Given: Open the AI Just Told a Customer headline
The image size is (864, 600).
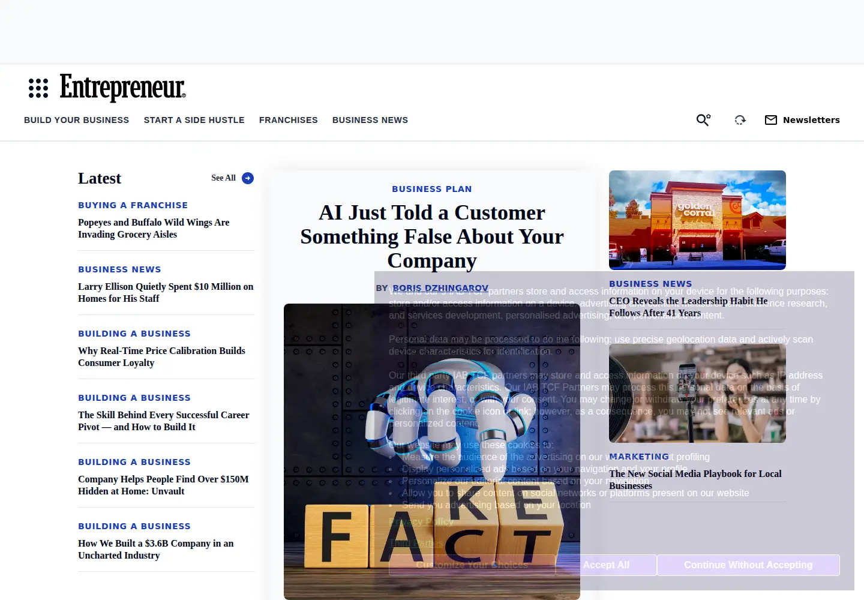Looking at the screenshot, I should 432,236.
